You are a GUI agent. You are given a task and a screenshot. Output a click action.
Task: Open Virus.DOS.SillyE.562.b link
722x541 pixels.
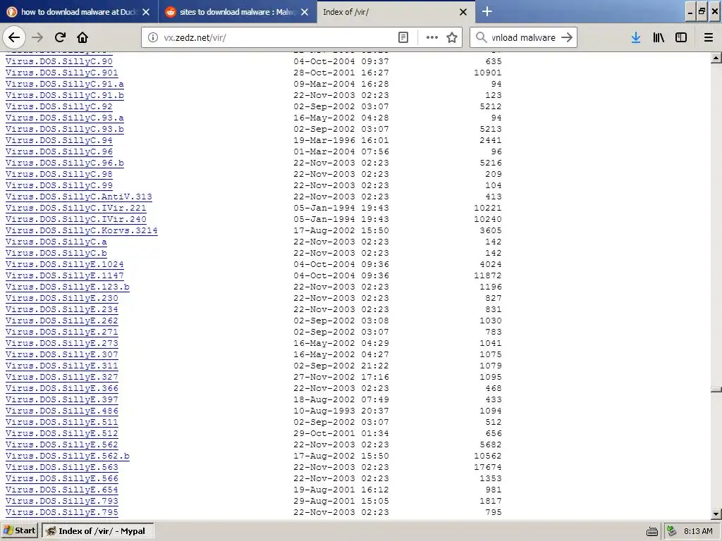pyautogui.click(x=68, y=456)
